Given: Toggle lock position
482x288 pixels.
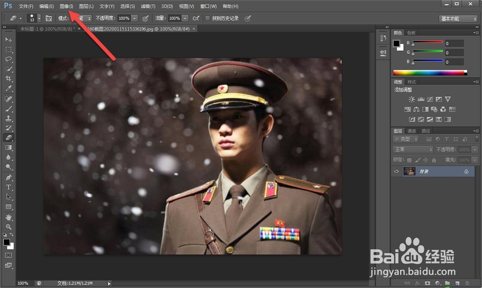Looking at the screenshot, I should click(426, 160).
